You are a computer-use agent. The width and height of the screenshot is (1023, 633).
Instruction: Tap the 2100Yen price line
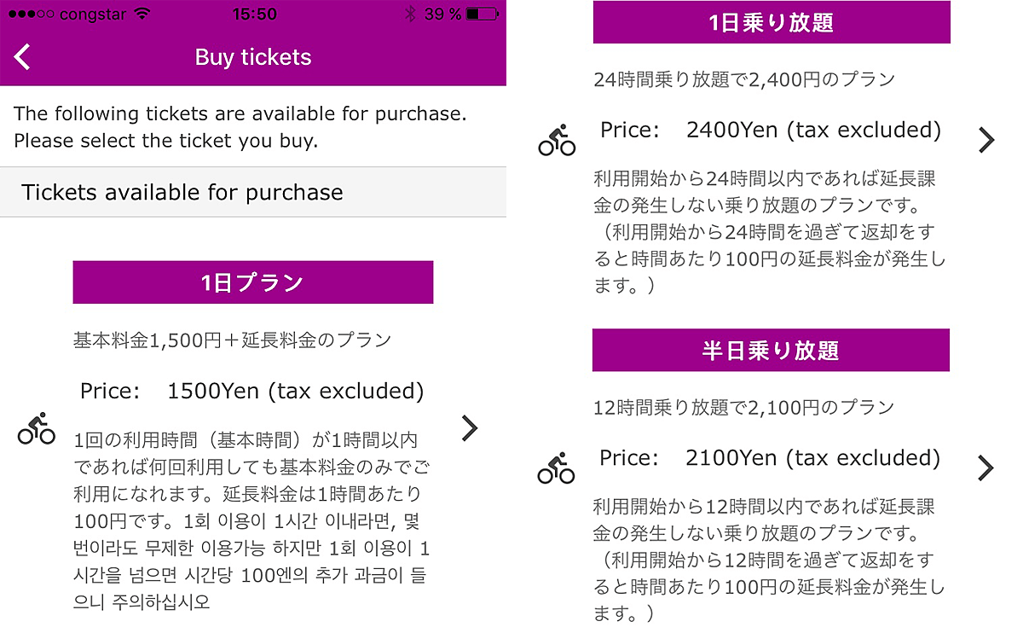(x=770, y=458)
